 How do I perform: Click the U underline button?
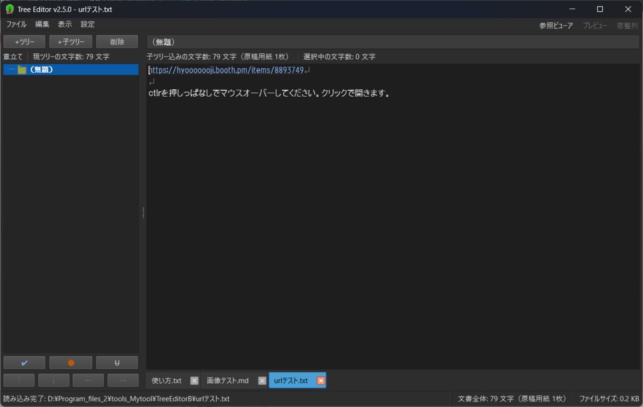coord(117,362)
